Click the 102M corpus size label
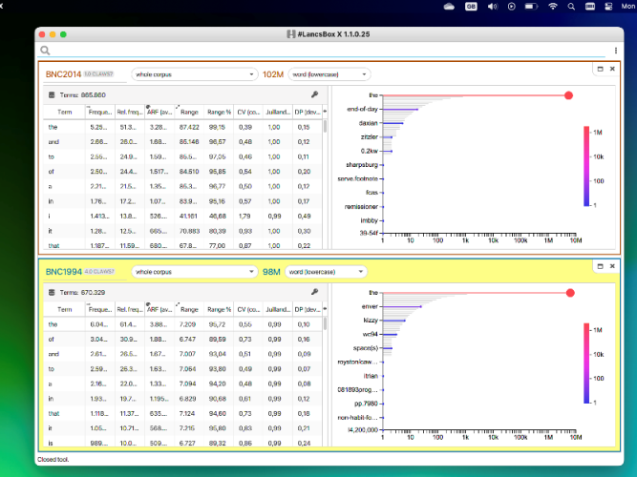Image resolution: width=637 pixels, height=477 pixels. [x=273, y=74]
